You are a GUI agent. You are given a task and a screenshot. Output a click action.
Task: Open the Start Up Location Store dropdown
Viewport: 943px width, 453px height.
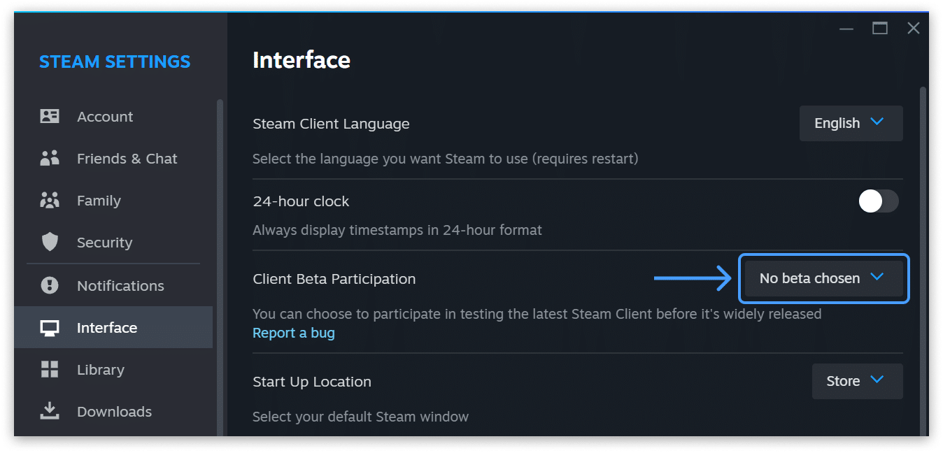(857, 381)
